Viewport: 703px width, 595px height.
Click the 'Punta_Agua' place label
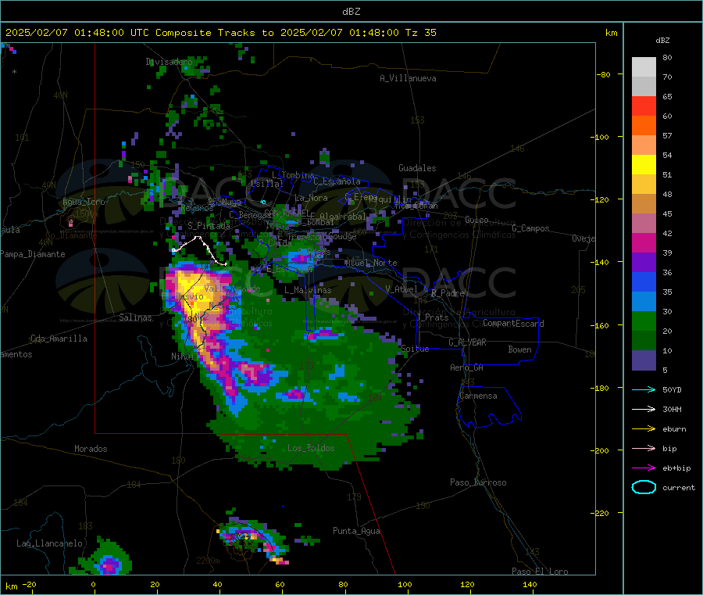tap(356, 532)
